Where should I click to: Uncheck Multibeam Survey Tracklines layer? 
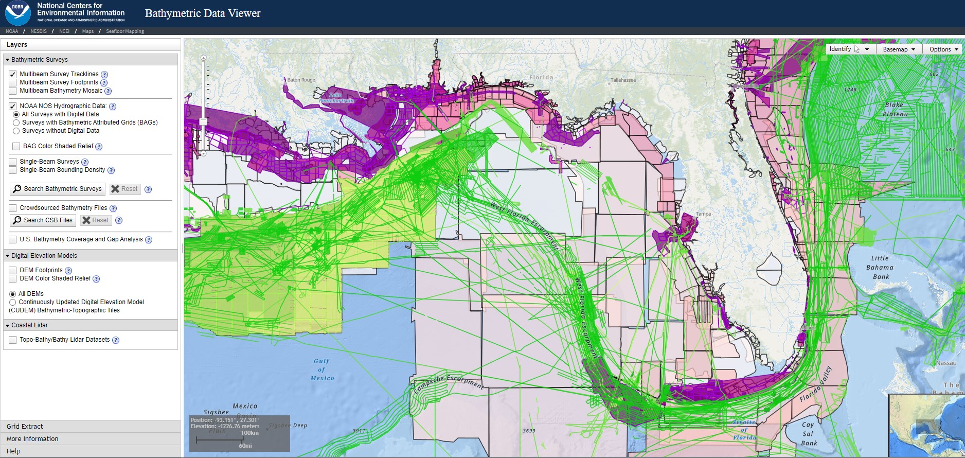click(13, 75)
